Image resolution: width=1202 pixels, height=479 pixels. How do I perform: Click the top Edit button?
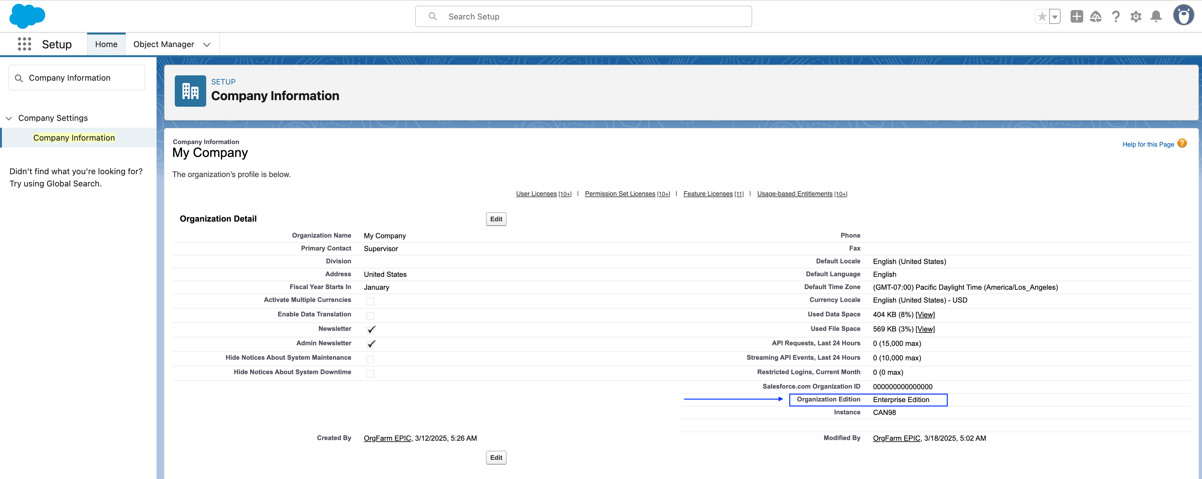click(496, 219)
